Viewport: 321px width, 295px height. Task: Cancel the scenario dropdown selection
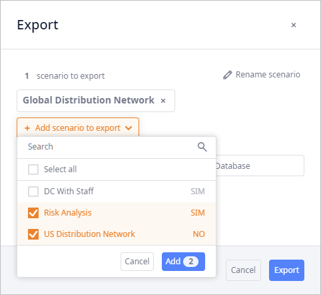(x=137, y=262)
